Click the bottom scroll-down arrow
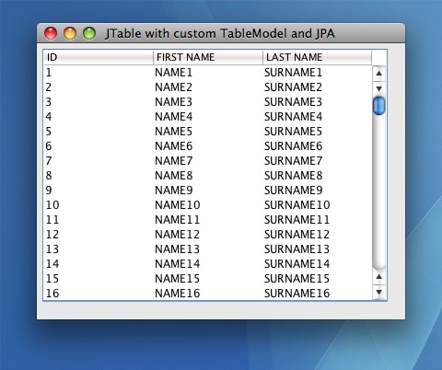This screenshot has height=370, width=442. [378, 292]
